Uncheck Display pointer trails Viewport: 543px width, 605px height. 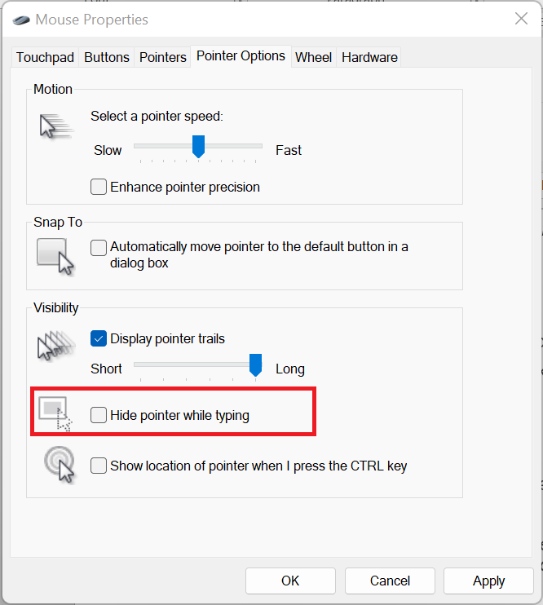tap(99, 338)
